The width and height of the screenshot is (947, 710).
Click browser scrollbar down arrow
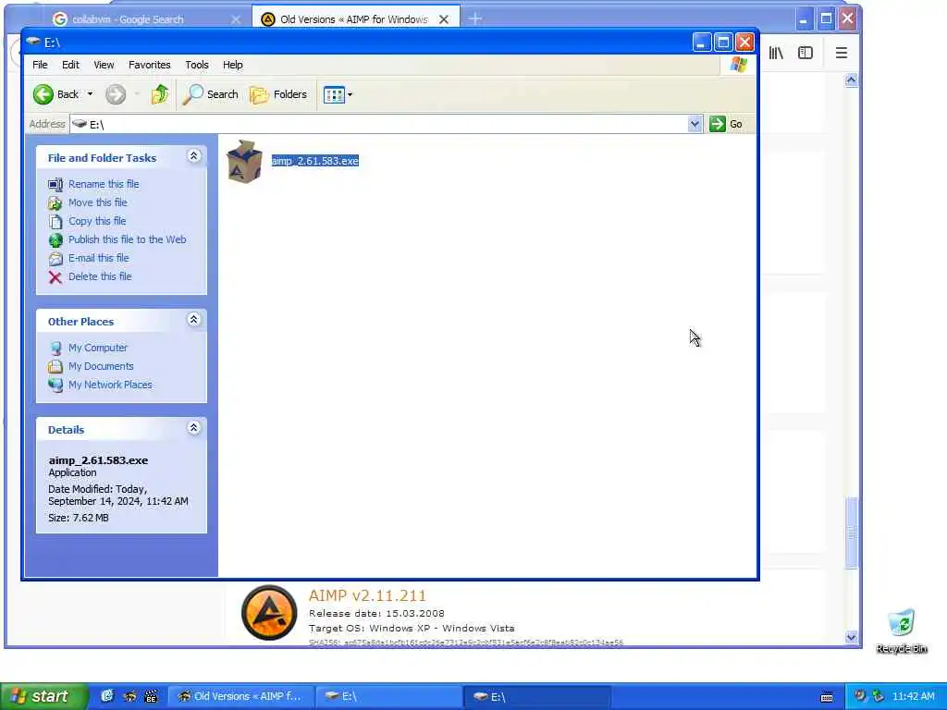point(852,637)
